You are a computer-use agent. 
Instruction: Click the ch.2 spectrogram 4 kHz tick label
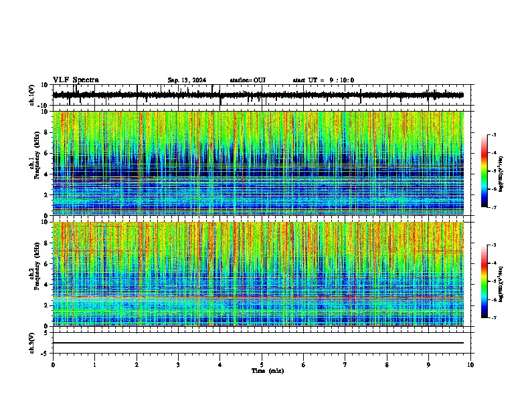(47, 285)
